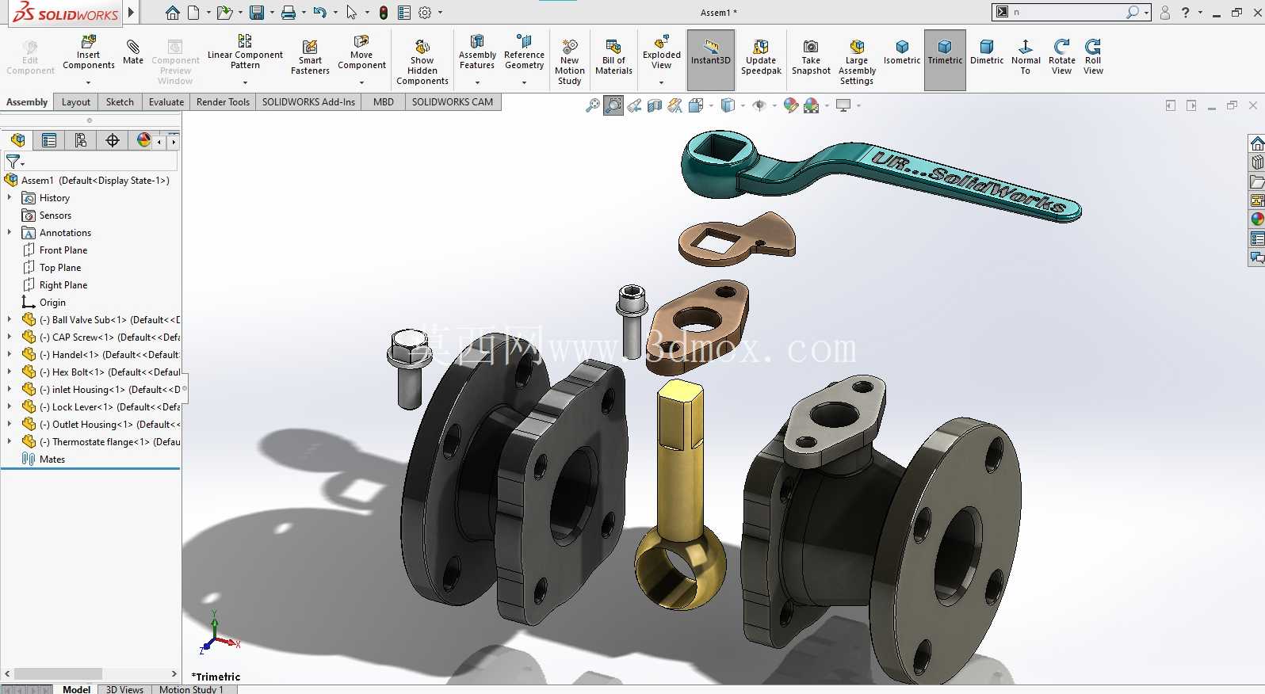Click the Undo arrow icon
This screenshot has height=694, width=1265.
coord(319,13)
